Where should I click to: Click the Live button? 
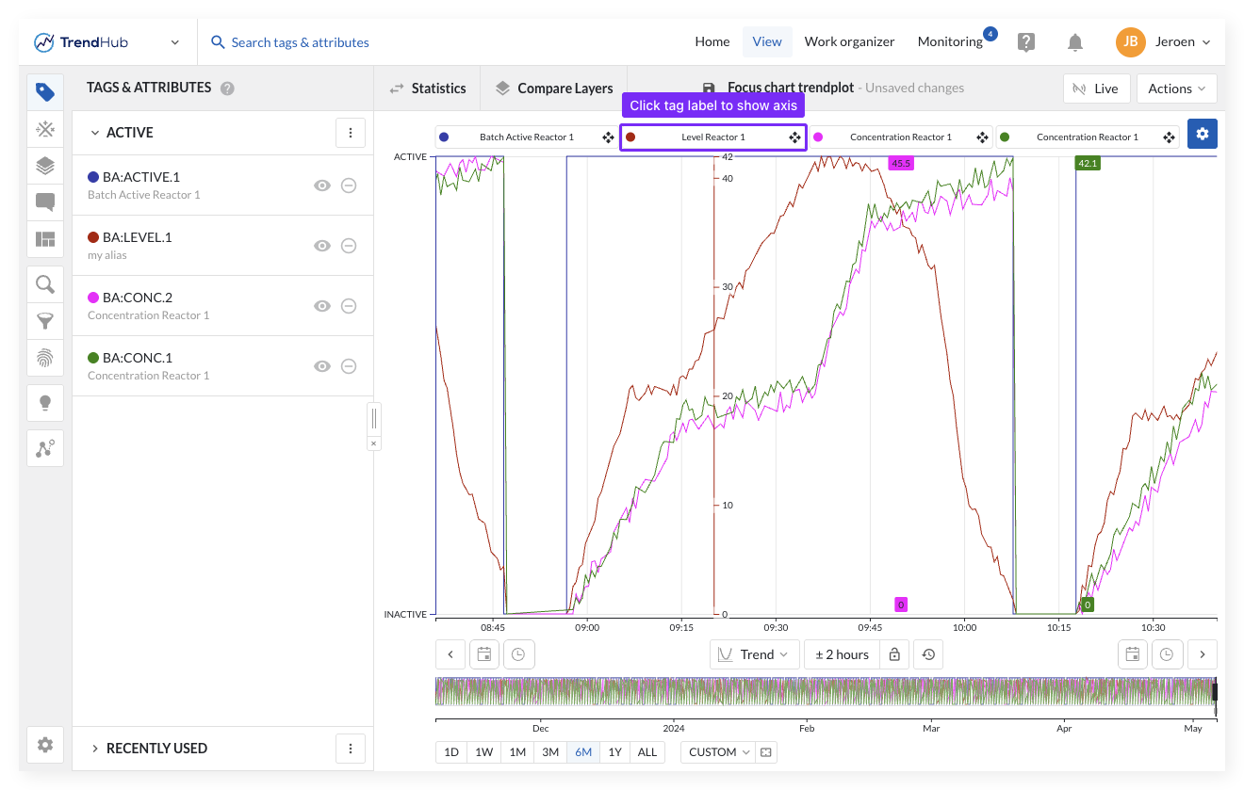tap(1096, 89)
